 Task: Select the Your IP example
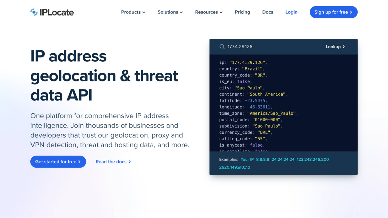coord(247,160)
